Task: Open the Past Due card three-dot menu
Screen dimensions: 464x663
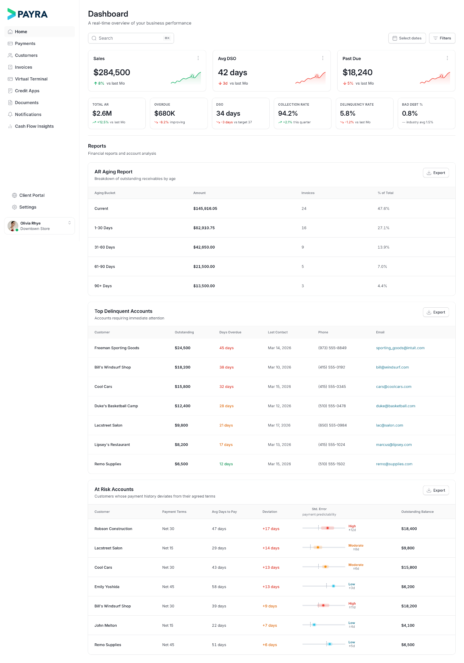Action: click(x=447, y=58)
